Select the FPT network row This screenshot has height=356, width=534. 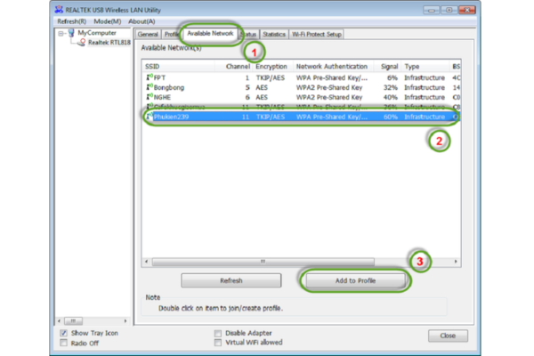tap(302, 77)
